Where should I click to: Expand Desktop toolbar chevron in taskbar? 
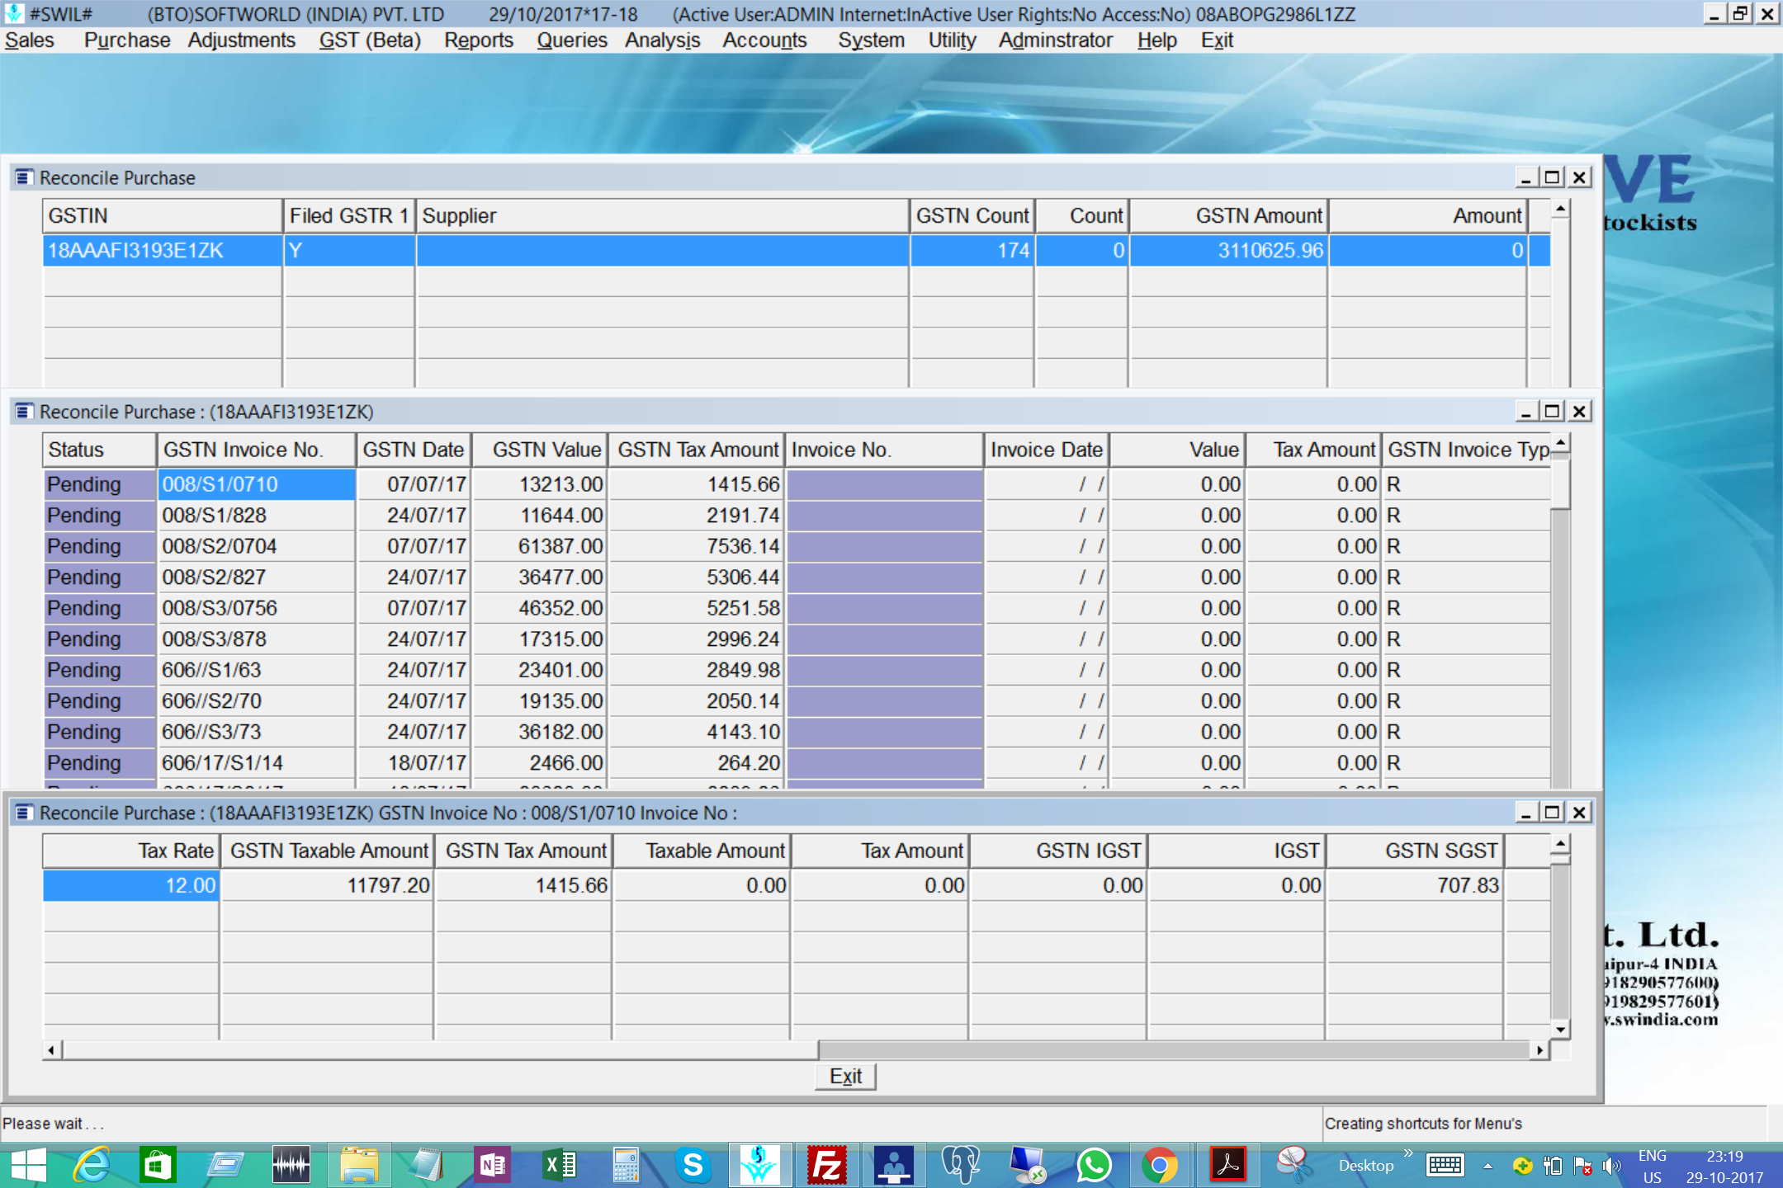click(x=1408, y=1153)
